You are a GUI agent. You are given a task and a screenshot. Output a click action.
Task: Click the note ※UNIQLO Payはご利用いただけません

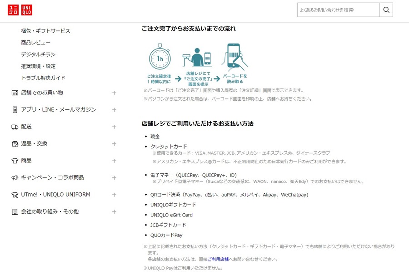pos(183,268)
